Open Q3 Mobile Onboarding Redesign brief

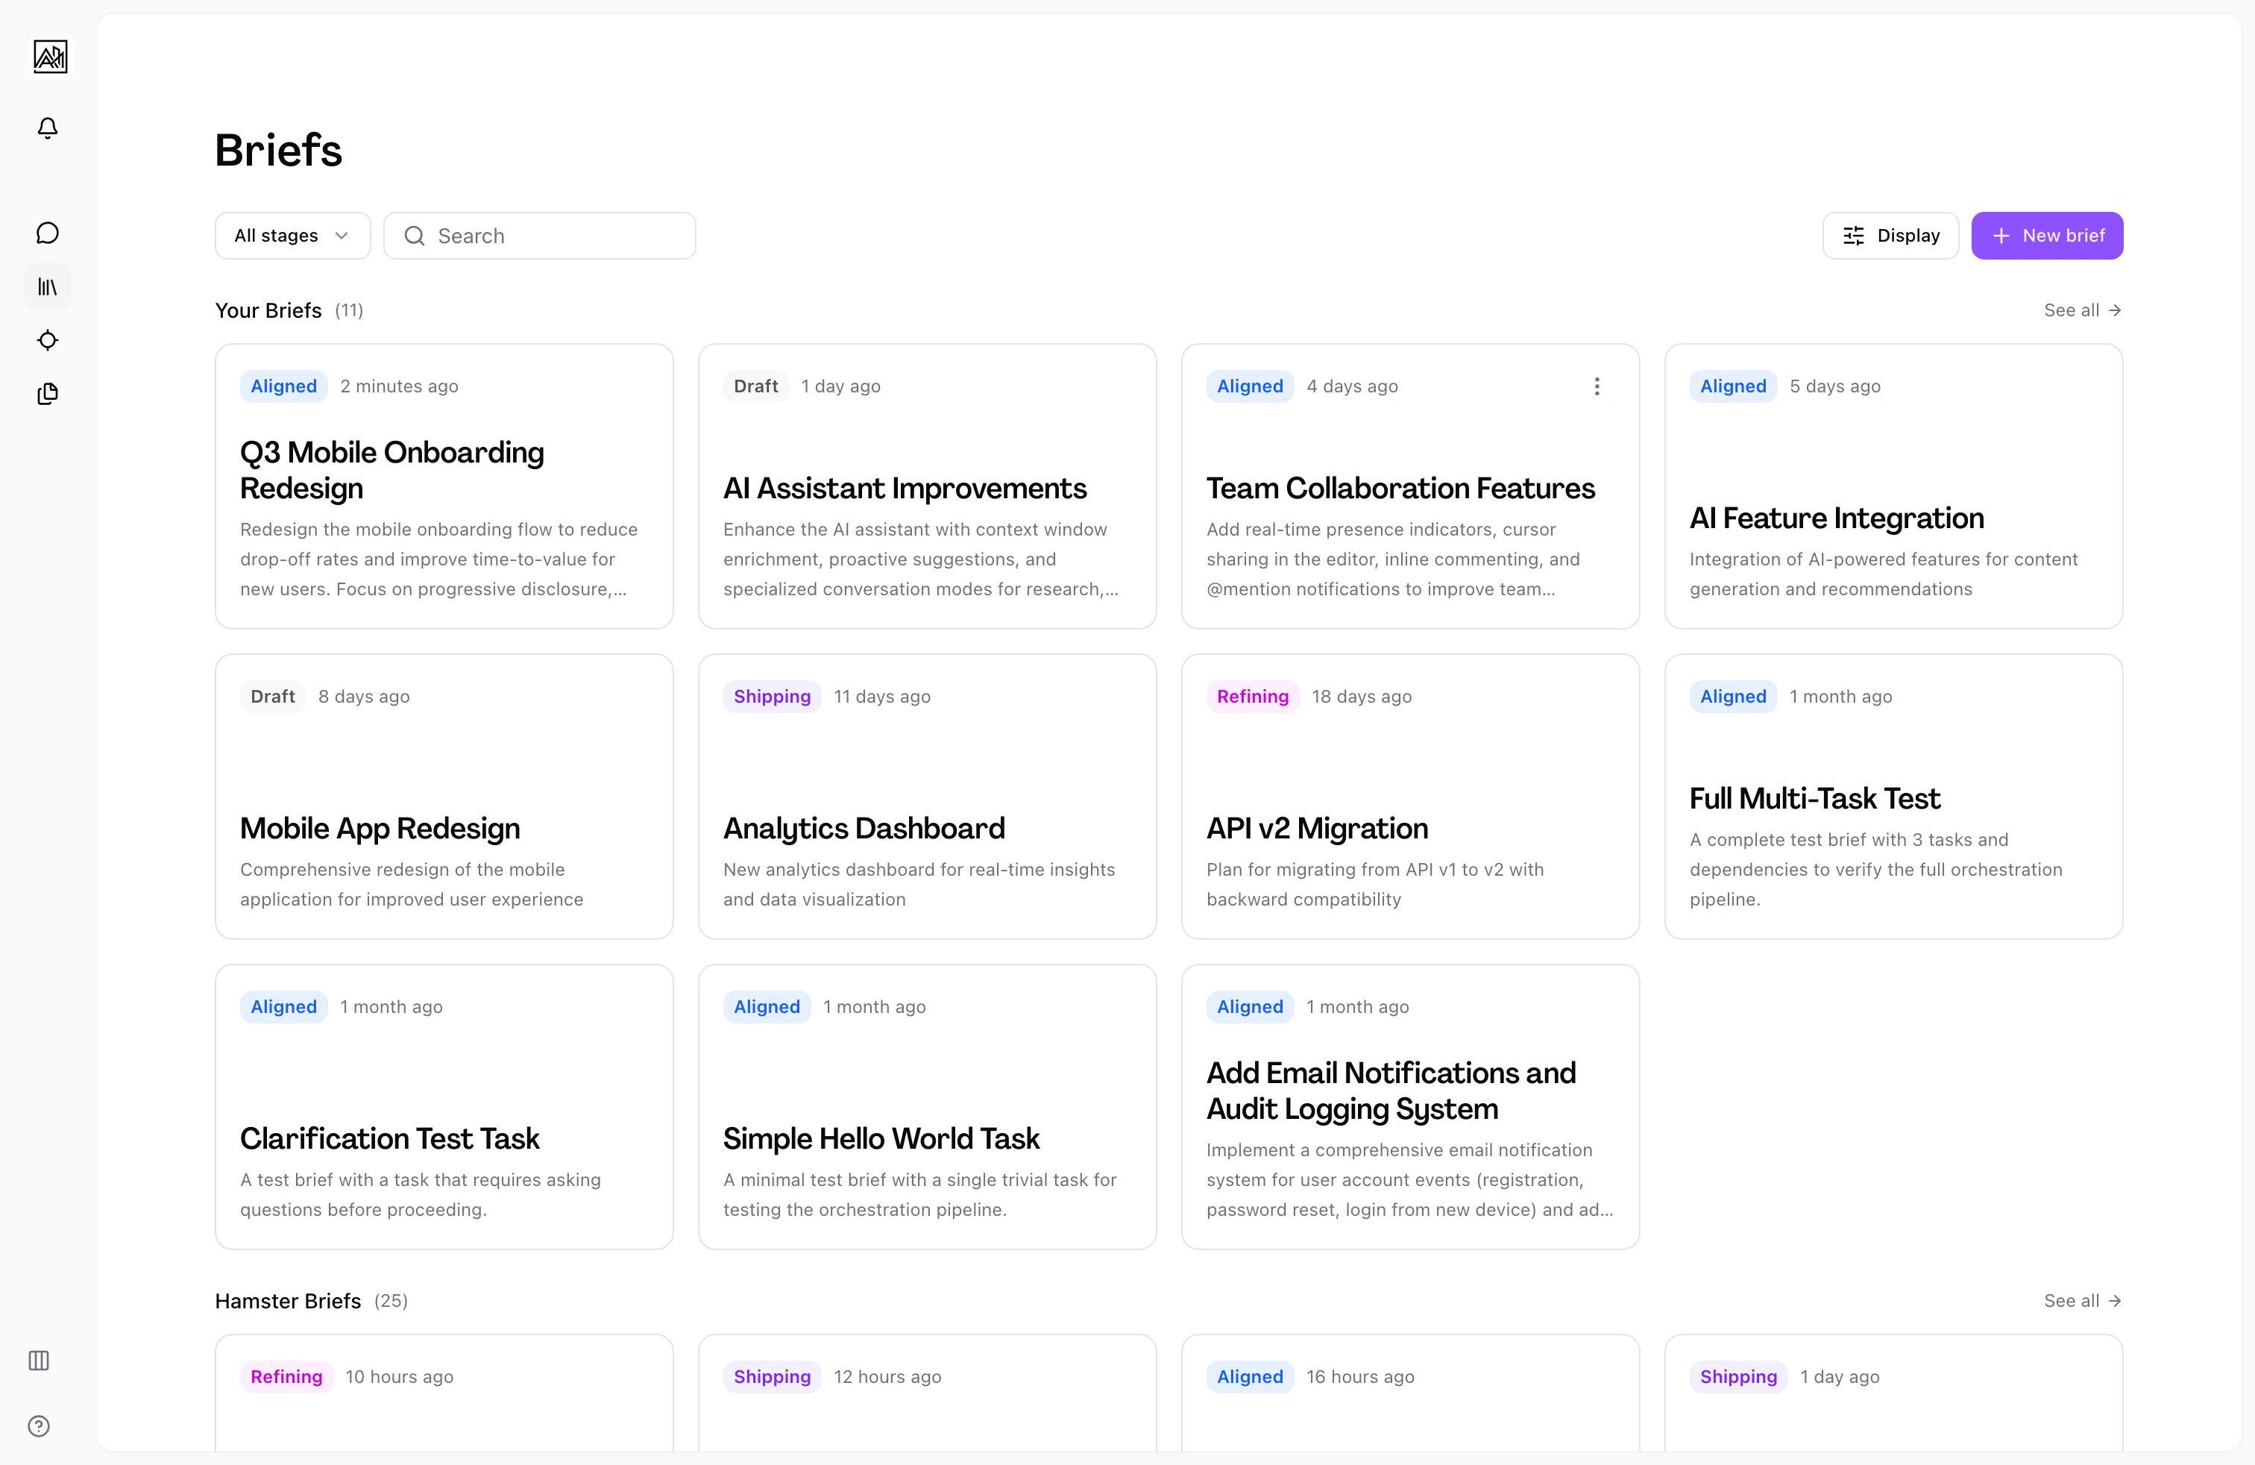[x=444, y=487]
